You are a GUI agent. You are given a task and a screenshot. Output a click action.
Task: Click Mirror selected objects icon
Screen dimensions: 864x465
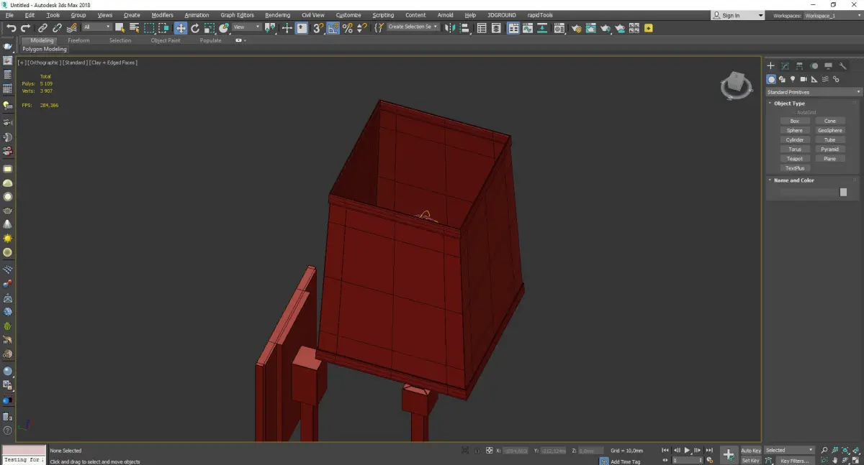coord(449,28)
